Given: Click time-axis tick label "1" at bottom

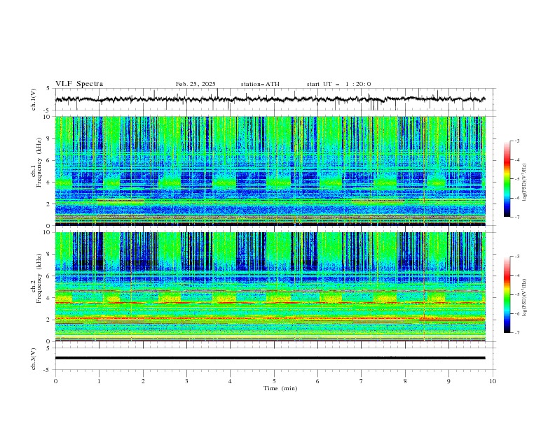Looking at the screenshot, I should pos(99,381).
